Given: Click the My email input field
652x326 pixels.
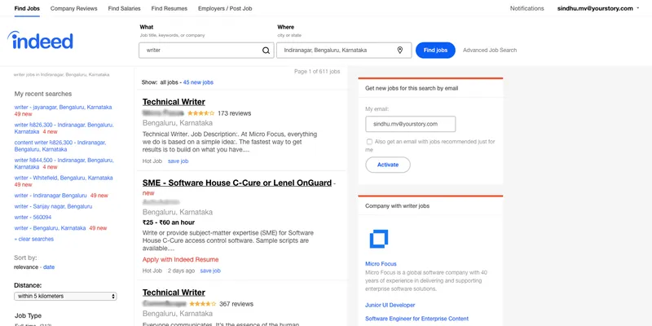Looking at the screenshot, I should tap(410, 124).
